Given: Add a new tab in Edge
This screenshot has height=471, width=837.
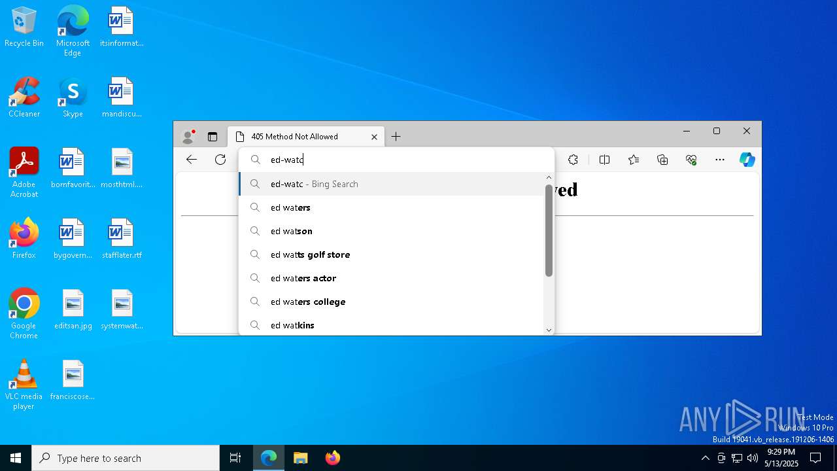Looking at the screenshot, I should click(x=396, y=137).
